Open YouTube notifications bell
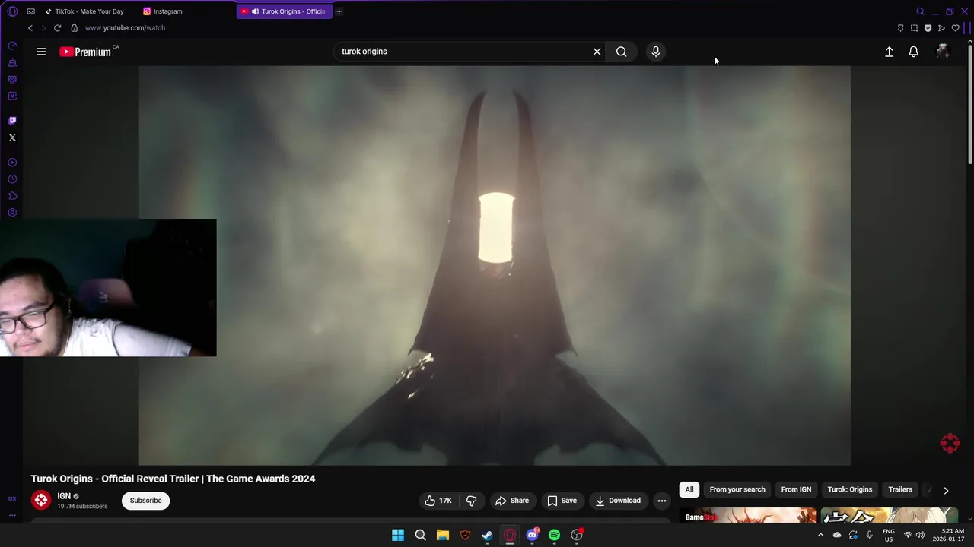974x547 pixels. pyautogui.click(x=913, y=52)
